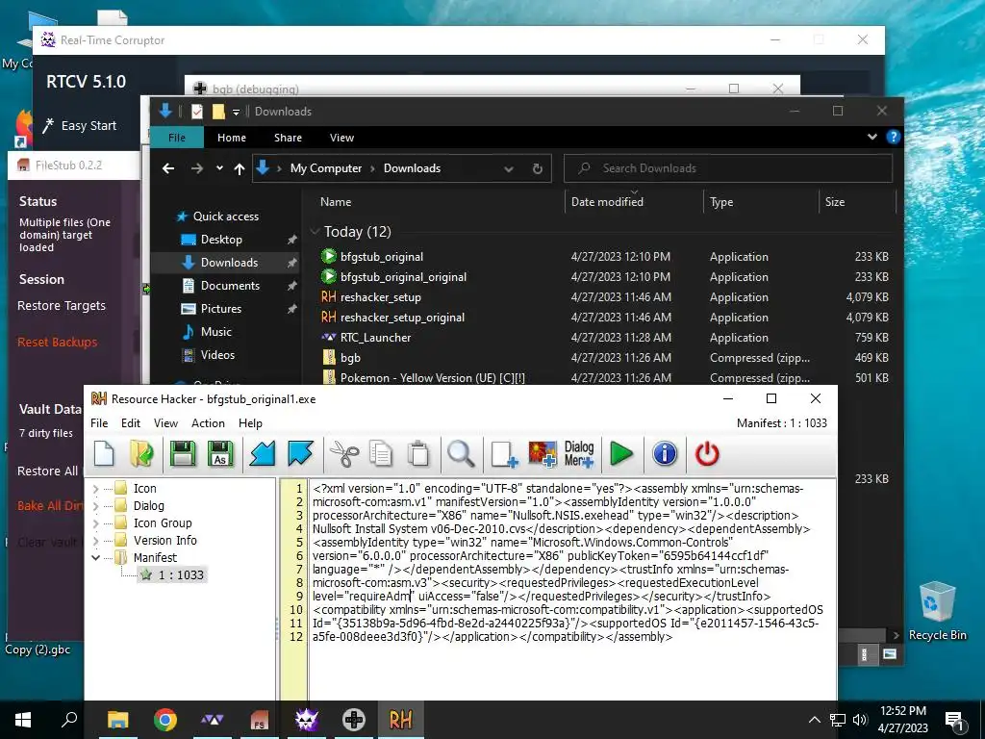Select the bfgstub_original file
Image resolution: width=985 pixels, height=739 pixels.
click(x=382, y=256)
